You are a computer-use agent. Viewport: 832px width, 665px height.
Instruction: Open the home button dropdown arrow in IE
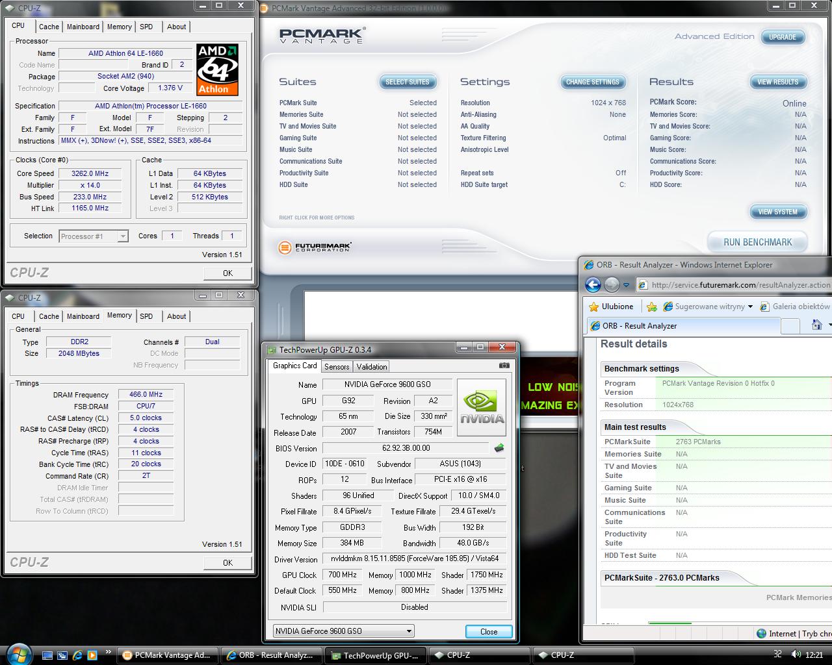(830, 325)
